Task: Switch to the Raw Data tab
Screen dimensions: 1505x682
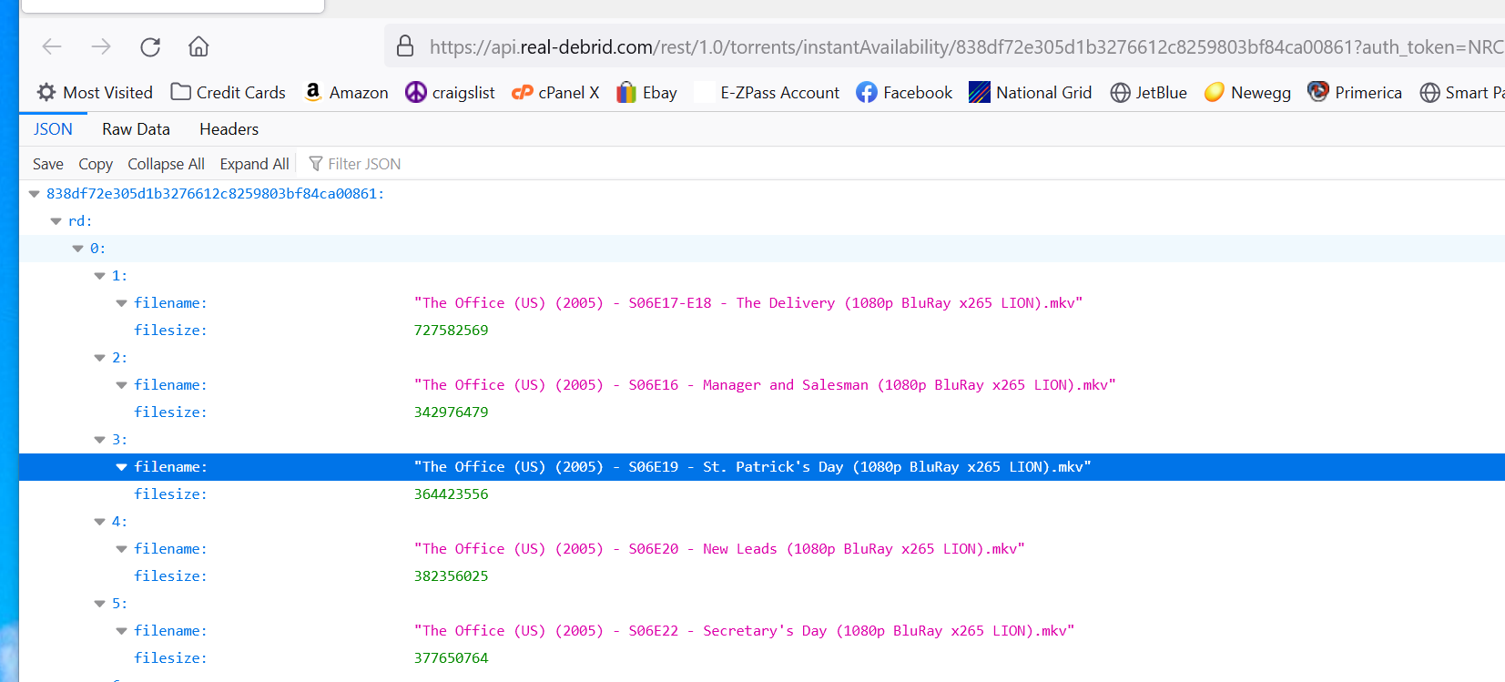Action: tap(136, 128)
